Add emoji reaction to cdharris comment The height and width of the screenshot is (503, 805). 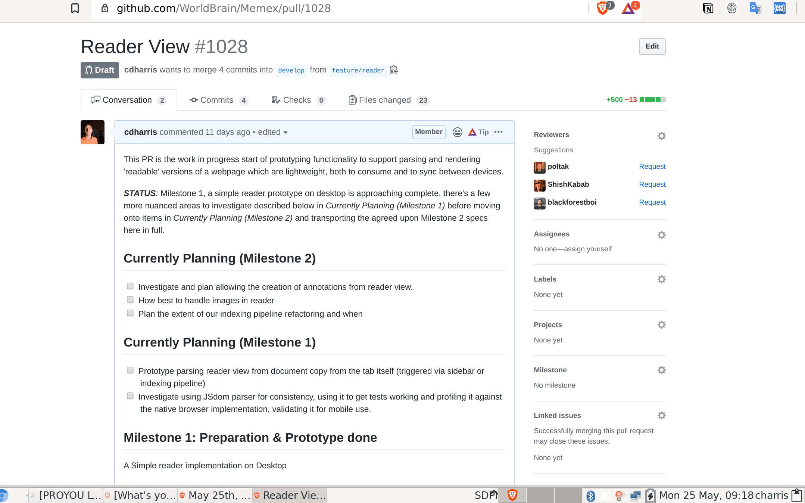457,132
